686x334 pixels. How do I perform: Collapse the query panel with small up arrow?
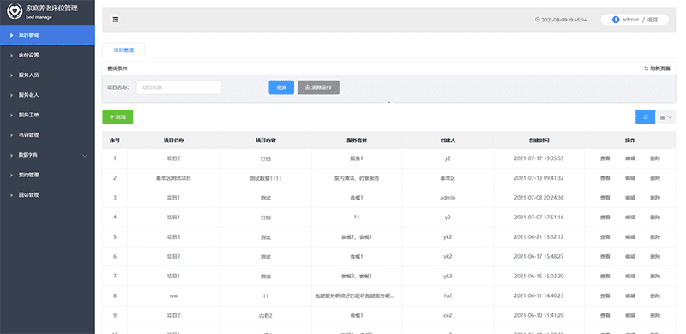pyautogui.click(x=388, y=102)
